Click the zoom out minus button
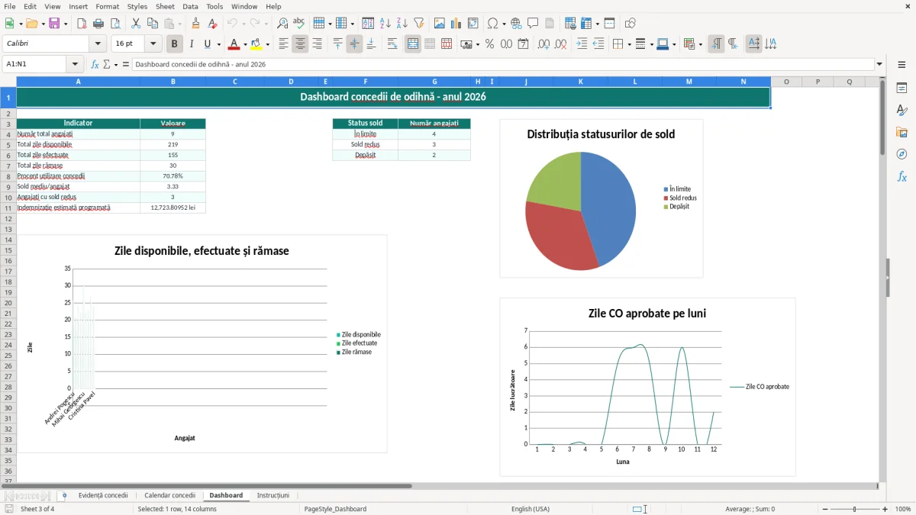 point(825,509)
